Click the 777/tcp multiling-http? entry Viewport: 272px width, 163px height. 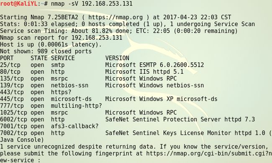pyautogui.click(x=51, y=106)
